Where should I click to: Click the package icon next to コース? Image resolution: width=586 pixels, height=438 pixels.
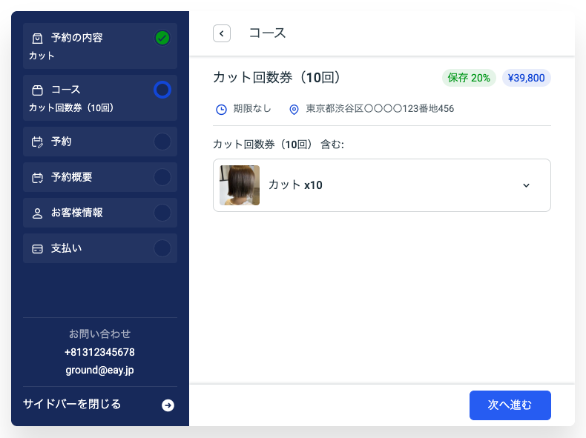pyautogui.click(x=37, y=90)
